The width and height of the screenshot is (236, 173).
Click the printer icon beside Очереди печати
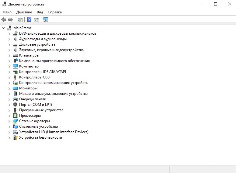15,99
